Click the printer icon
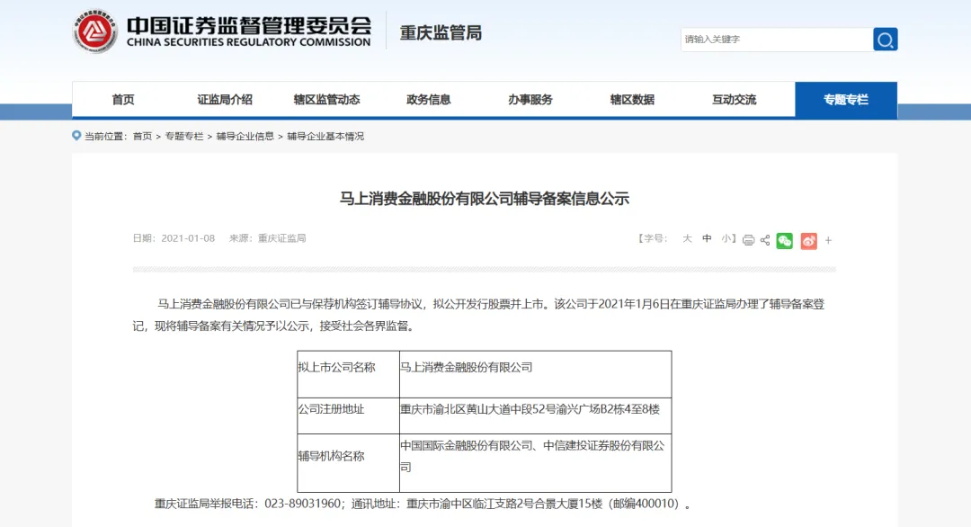Viewport: 971px width, 527px height. coord(748,240)
